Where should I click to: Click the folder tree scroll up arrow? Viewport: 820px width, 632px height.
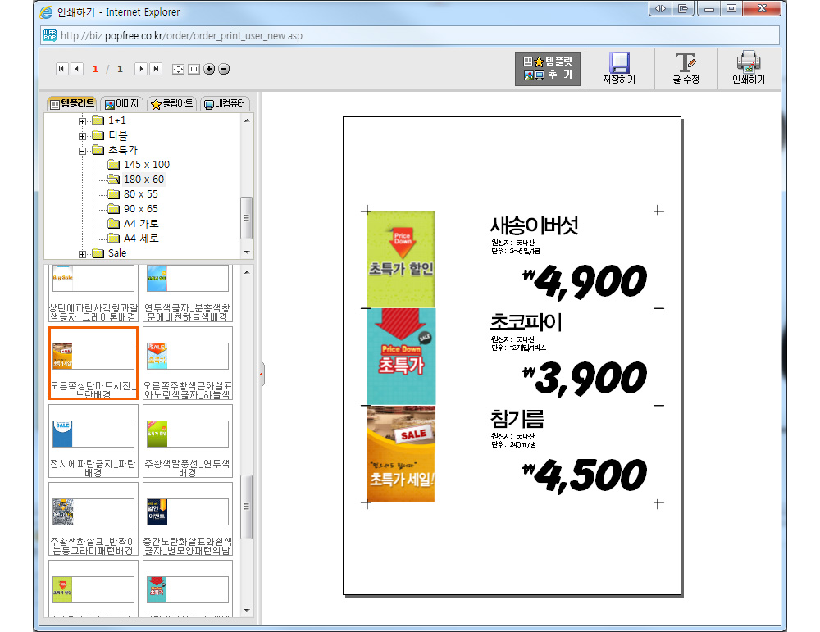(247, 120)
